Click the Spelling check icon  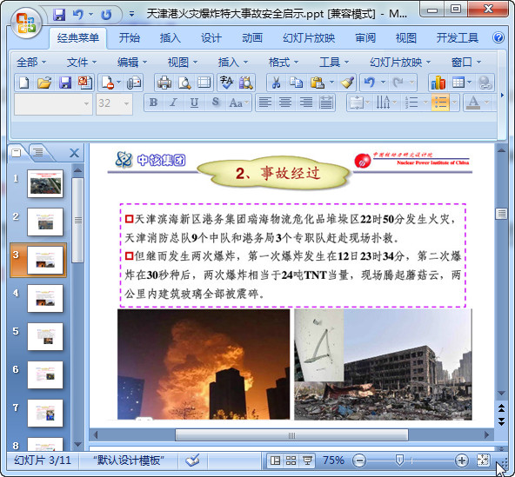[x=227, y=83]
